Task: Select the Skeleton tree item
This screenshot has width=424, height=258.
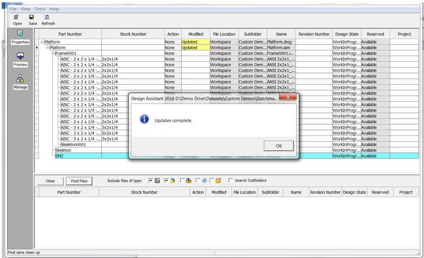Action: (x=63, y=150)
